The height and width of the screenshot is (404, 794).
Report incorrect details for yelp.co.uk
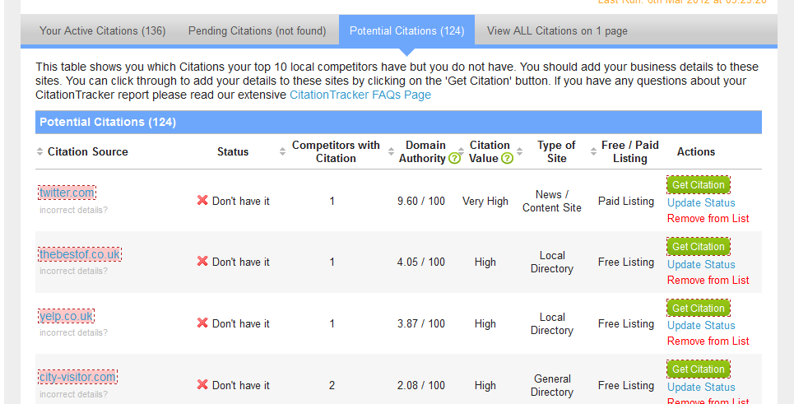point(73,332)
